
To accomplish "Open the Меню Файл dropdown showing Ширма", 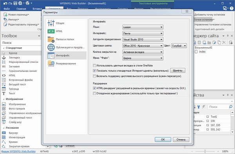I will (x=143, y=58).
